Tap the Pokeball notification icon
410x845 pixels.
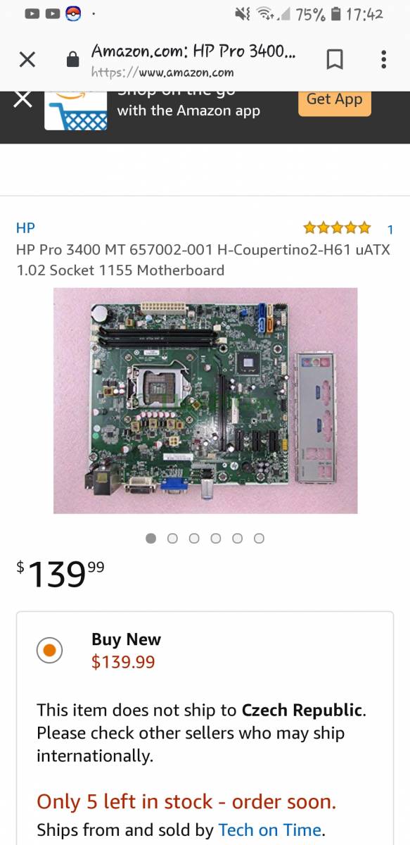click(x=73, y=13)
